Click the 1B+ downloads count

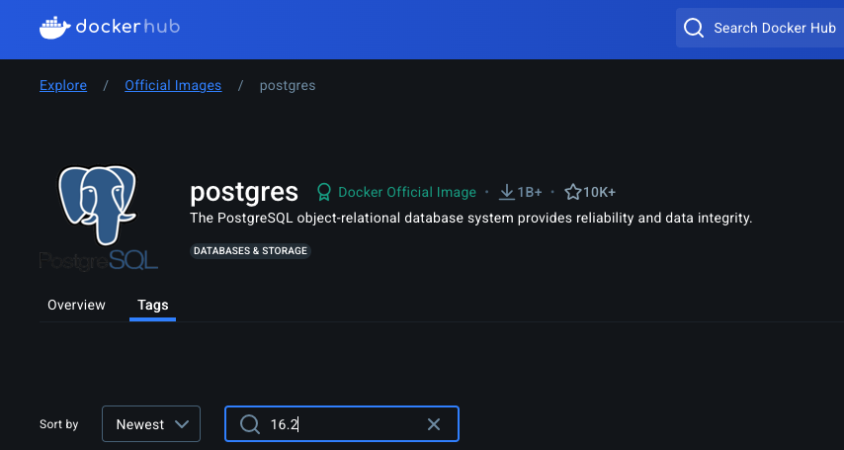(530, 193)
